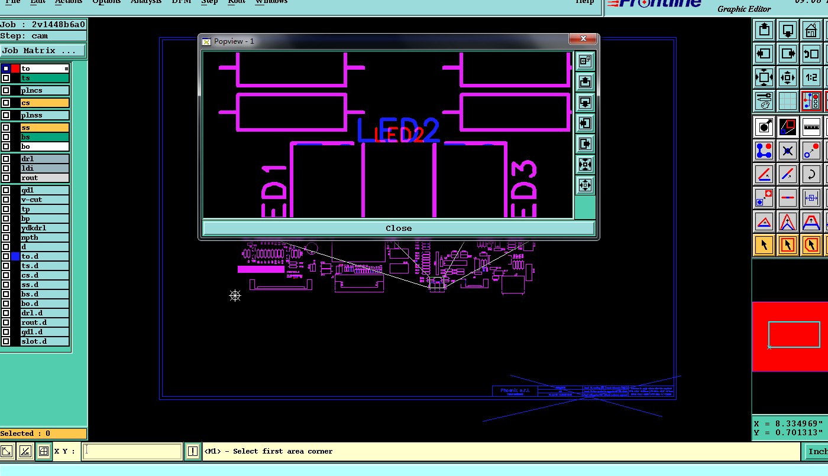This screenshot has height=476, width=828.
Task: Open the Windows menu
Action: click(x=271, y=2)
